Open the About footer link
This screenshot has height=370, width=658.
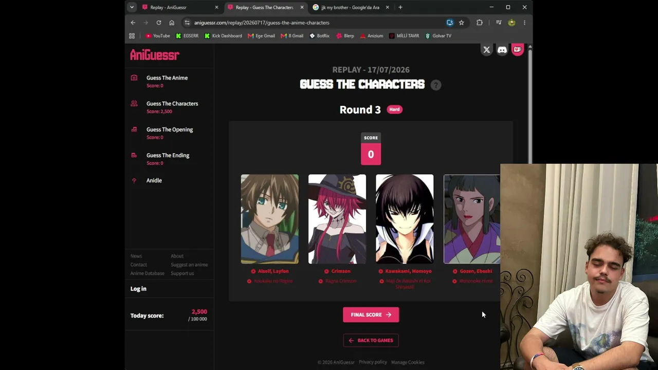[177, 256]
